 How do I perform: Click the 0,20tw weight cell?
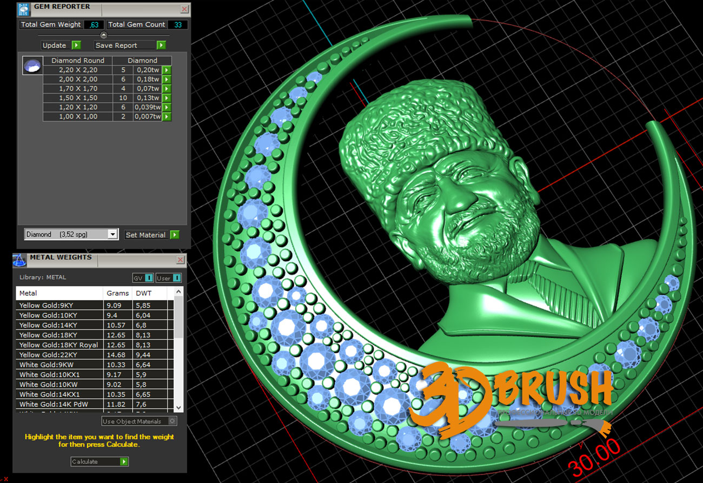pos(148,70)
